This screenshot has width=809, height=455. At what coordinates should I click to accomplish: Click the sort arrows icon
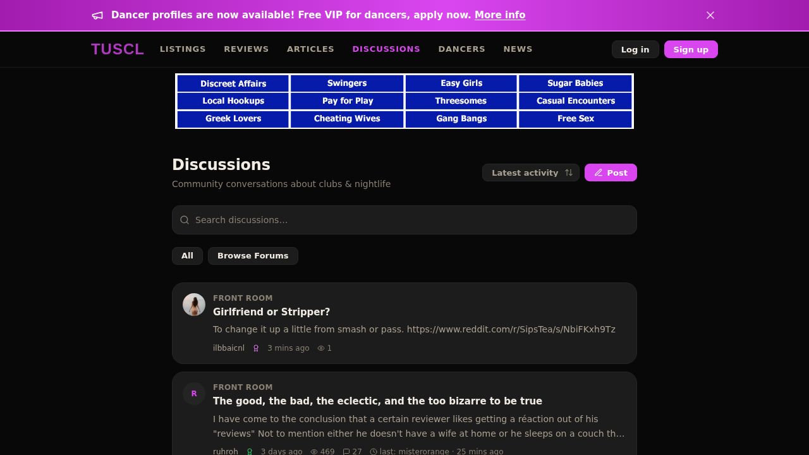click(569, 173)
